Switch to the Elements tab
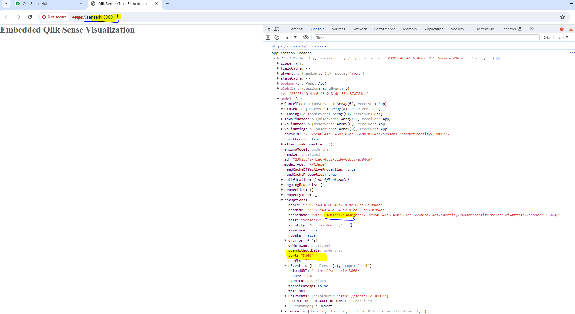The width and height of the screenshot is (575, 314). (x=296, y=29)
